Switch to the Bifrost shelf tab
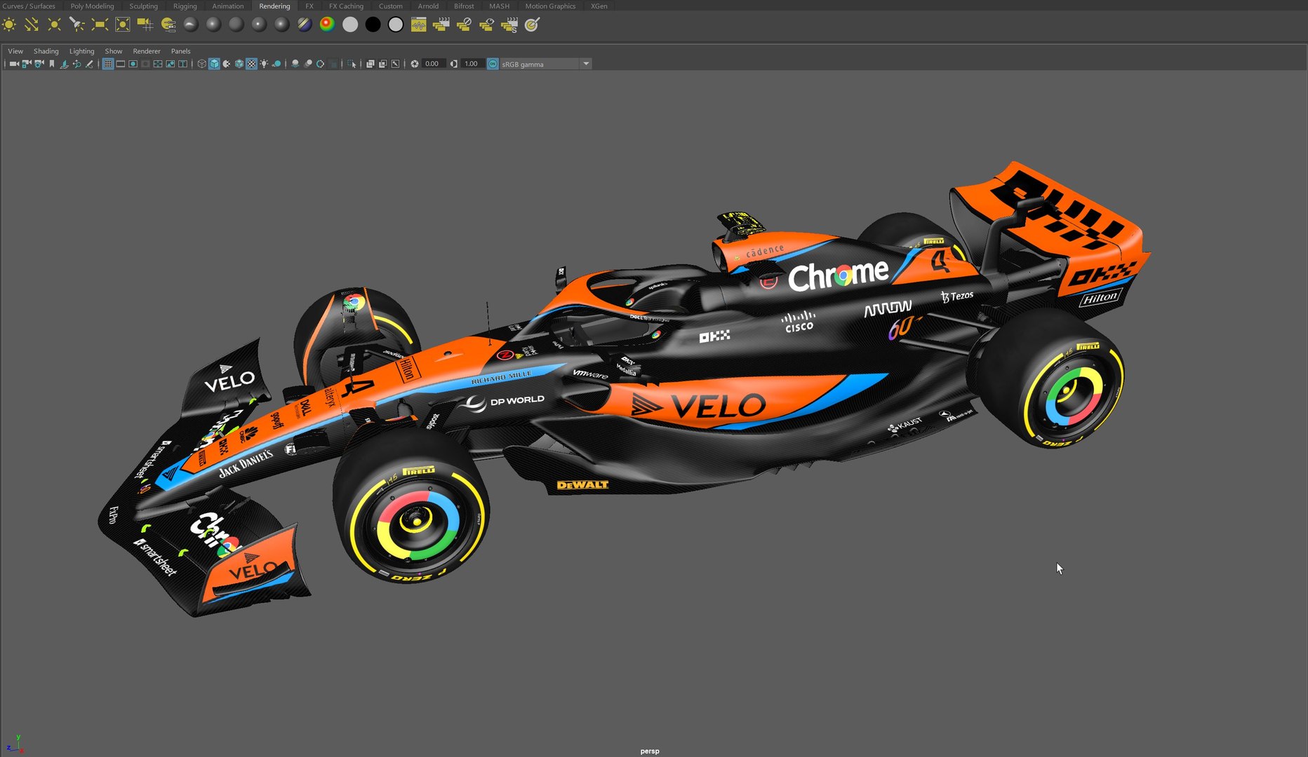 click(x=464, y=6)
